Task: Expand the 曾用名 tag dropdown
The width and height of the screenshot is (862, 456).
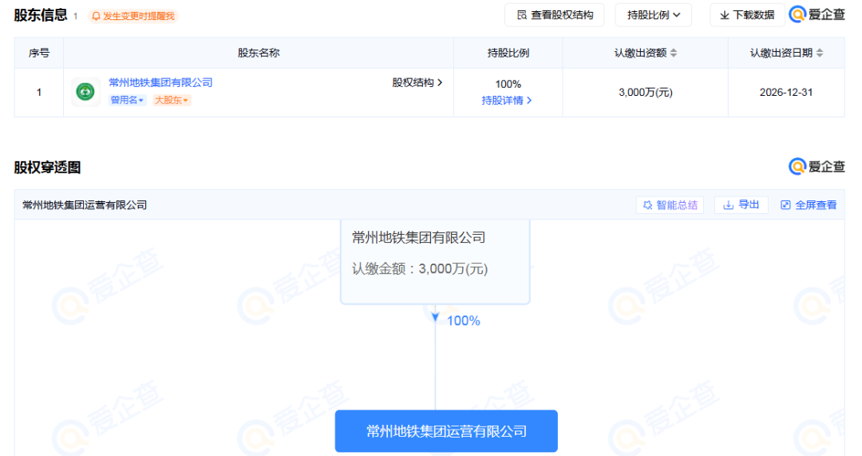Action: 127,100
